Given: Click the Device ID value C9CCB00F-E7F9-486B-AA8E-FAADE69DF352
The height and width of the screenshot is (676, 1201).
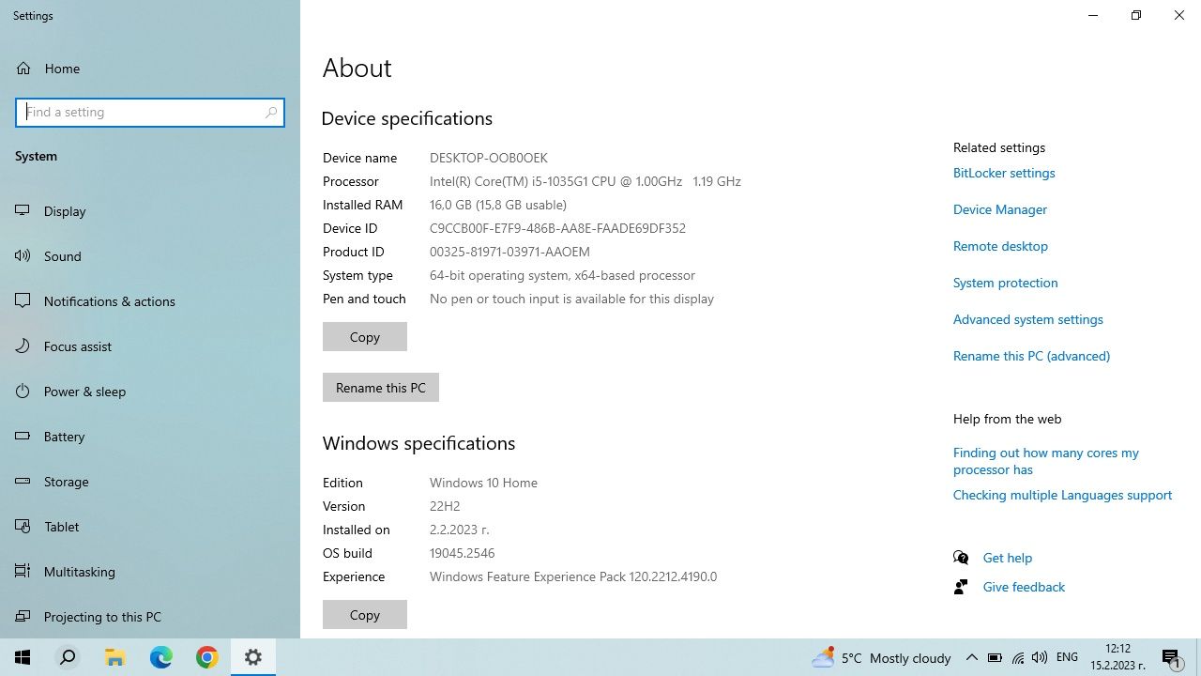Looking at the screenshot, I should (557, 228).
